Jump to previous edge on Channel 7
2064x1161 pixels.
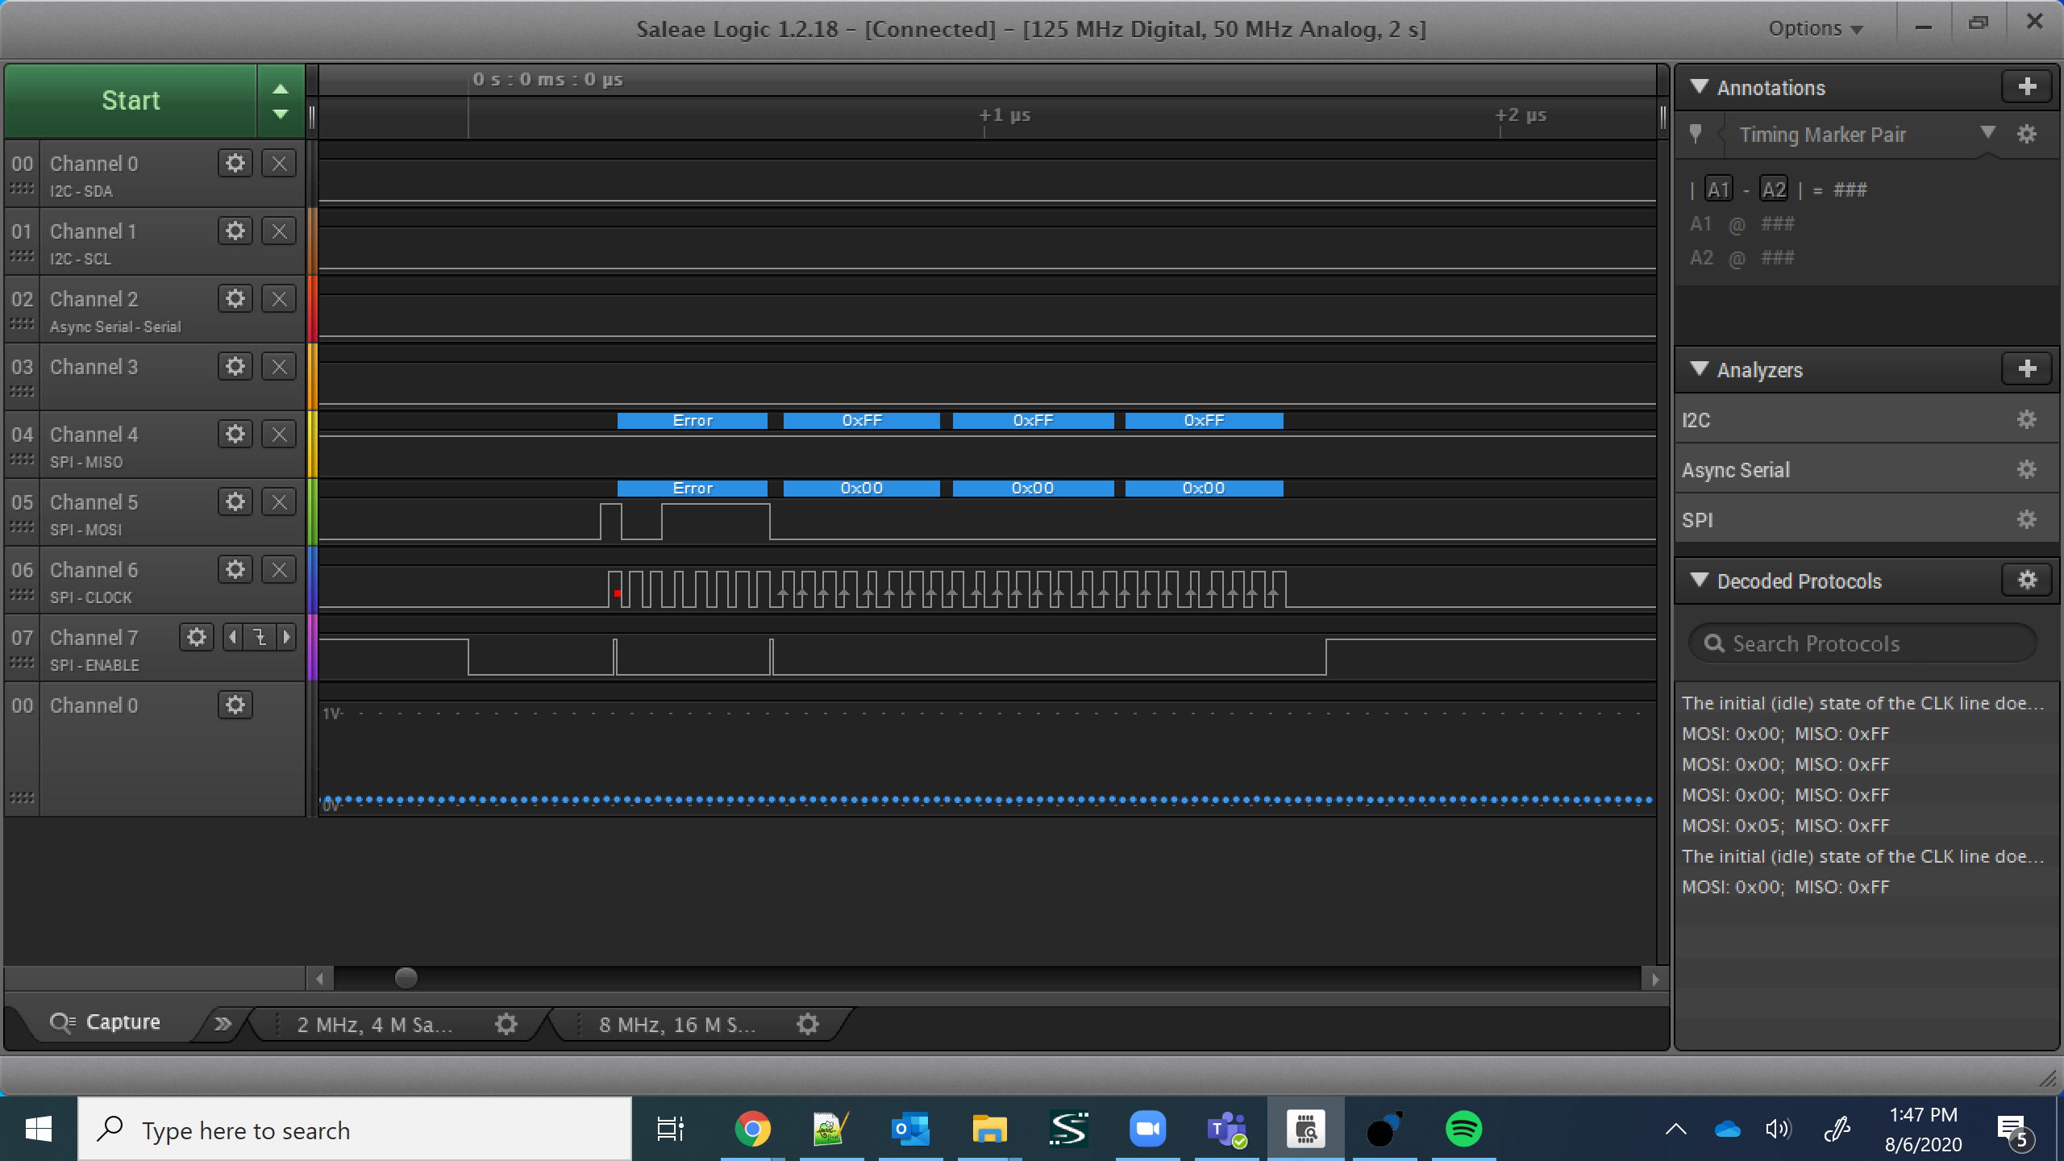[233, 638]
